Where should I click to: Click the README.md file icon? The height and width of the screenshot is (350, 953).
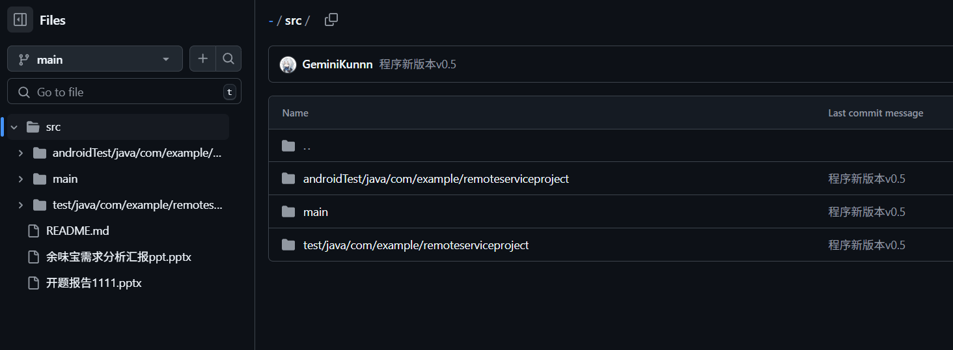click(x=33, y=231)
